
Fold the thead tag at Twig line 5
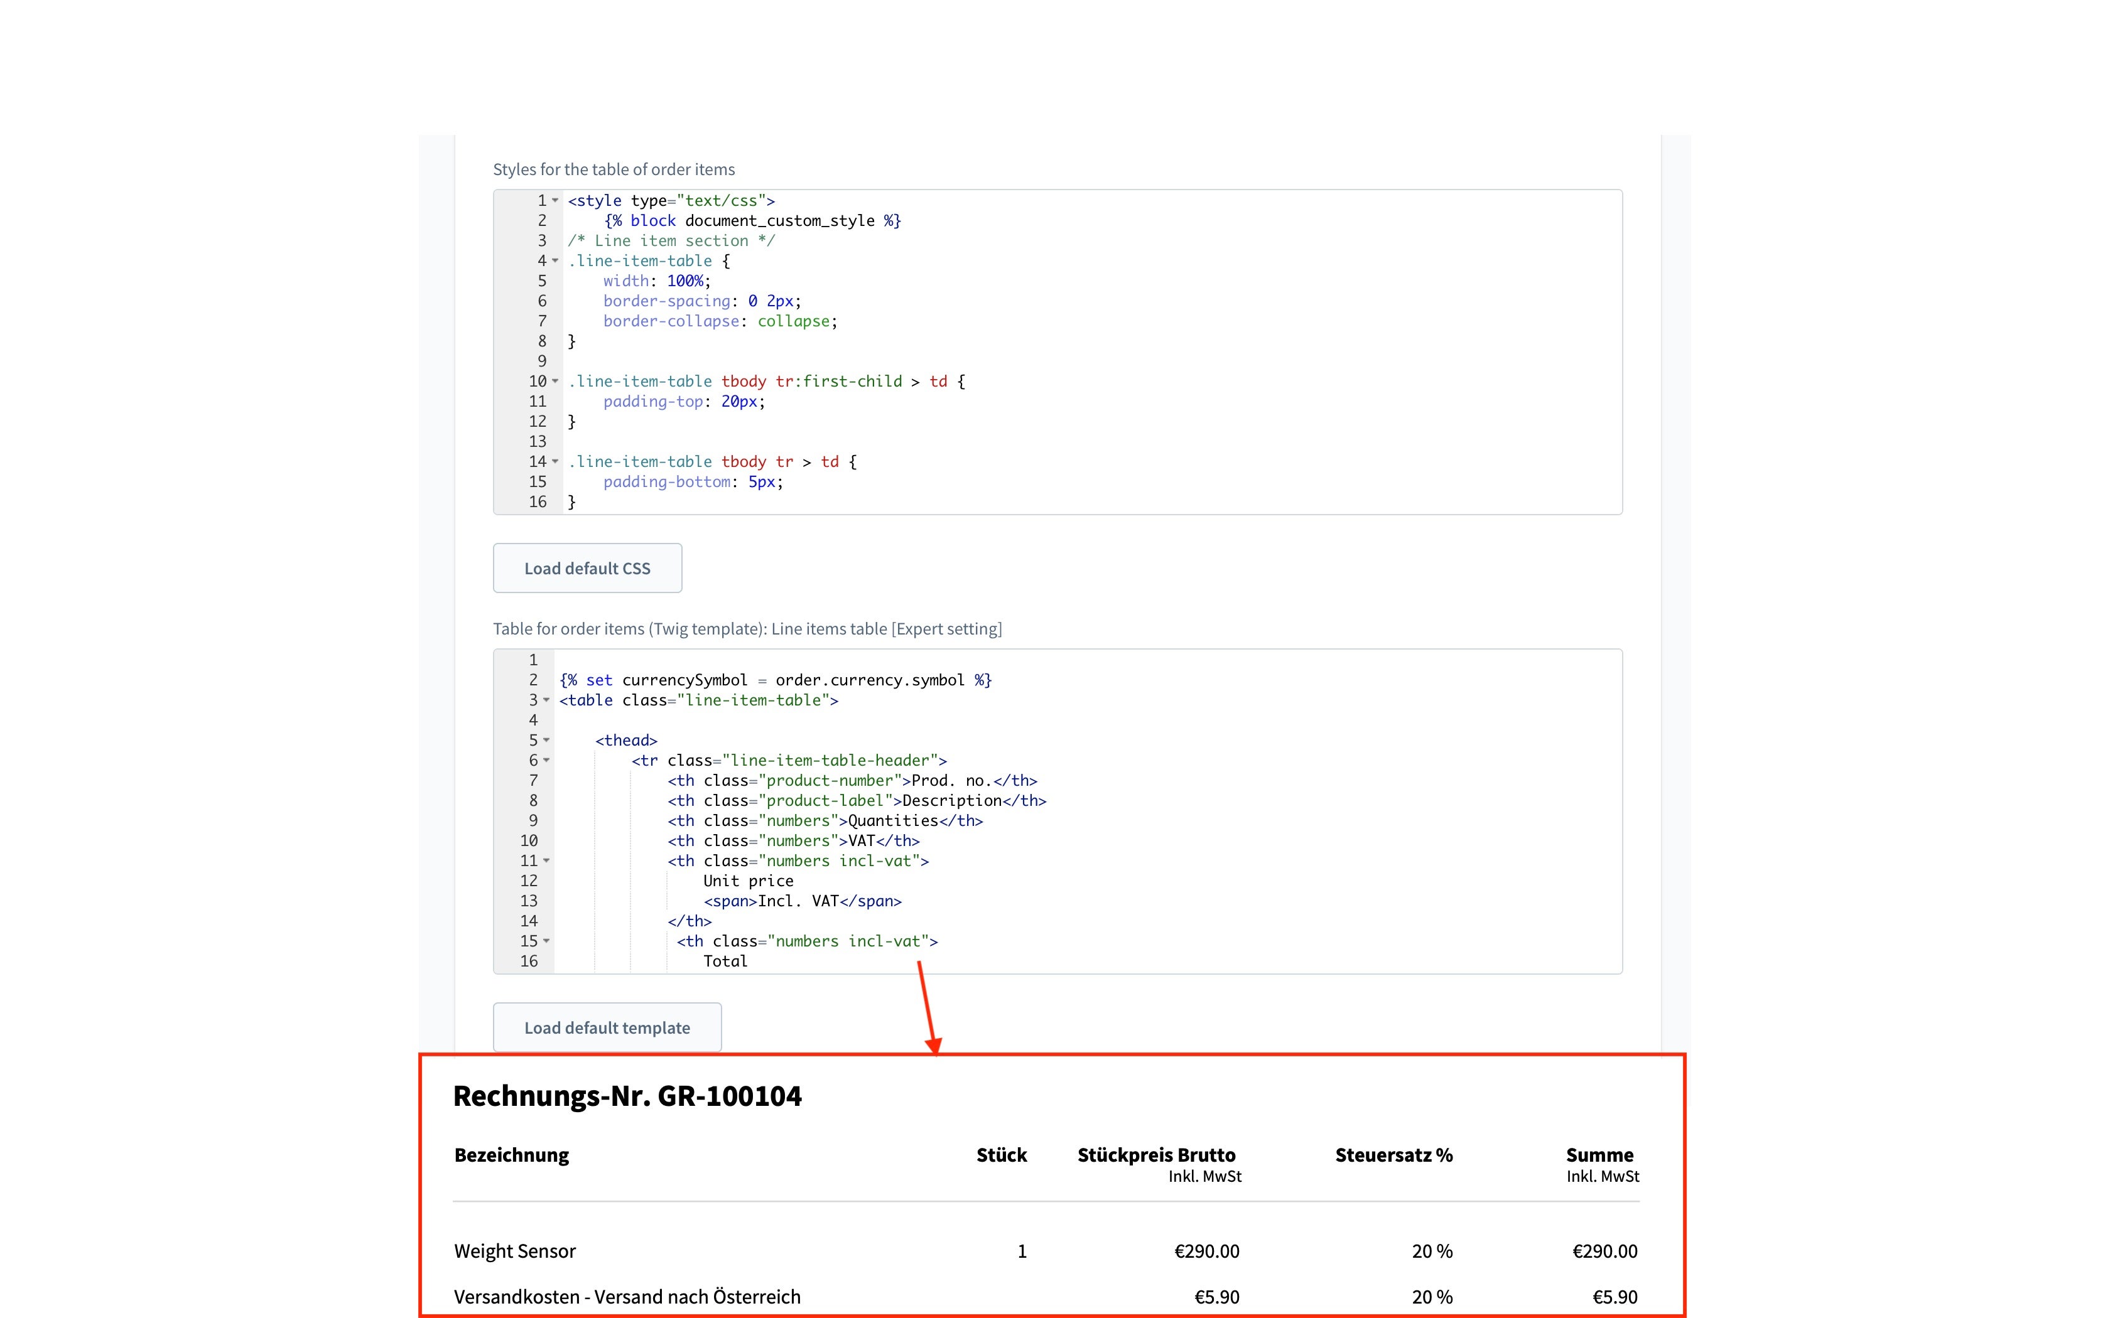pos(547,741)
